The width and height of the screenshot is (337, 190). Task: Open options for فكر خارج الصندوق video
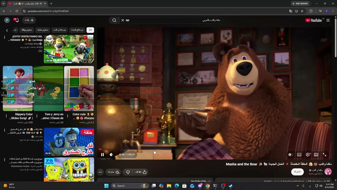[x=4, y=130]
